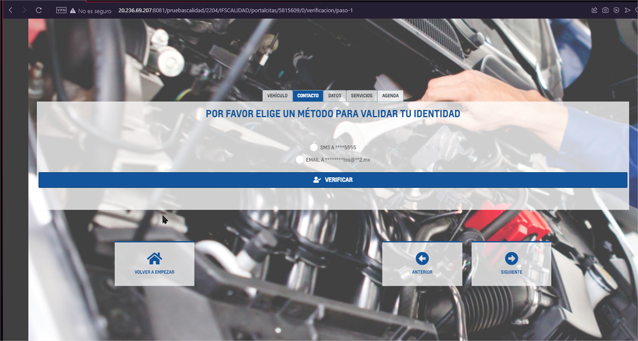Click the warning triangle security icon
The image size is (638, 341).
[73, 11]
